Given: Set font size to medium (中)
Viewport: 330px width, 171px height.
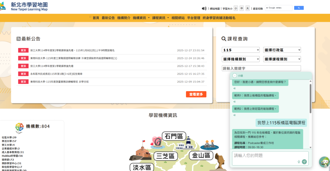Looking at the screenshot, I should [x=242, y=8].
